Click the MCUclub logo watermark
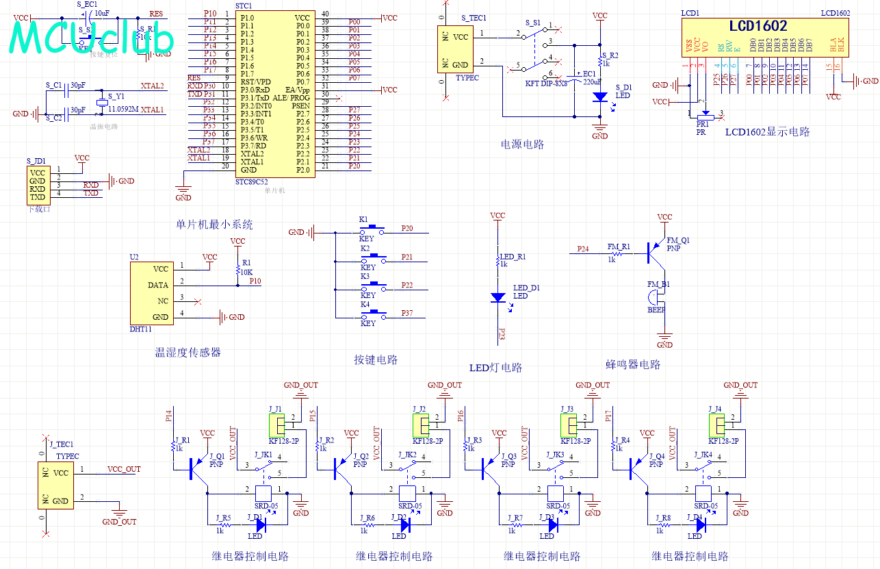880x569 pixels. (90, 38)
